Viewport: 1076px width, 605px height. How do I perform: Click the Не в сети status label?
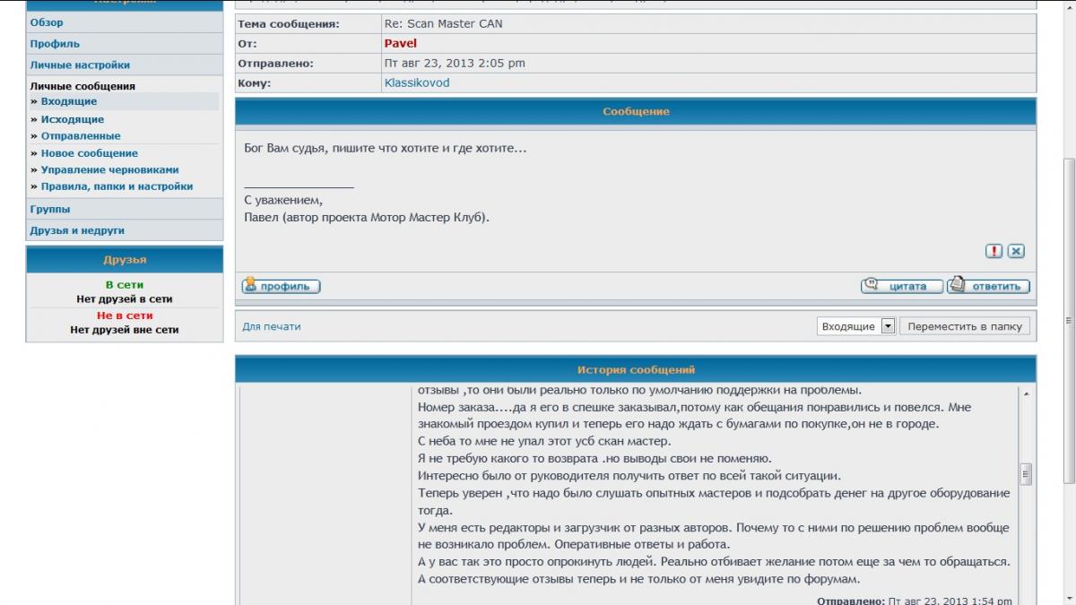[125, 315]
